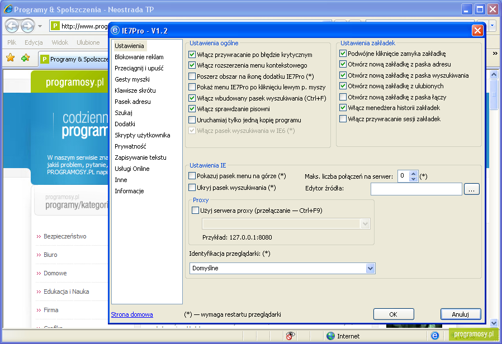Open recent pages dropdown beside Forward button
This screenshot has height=344, width=502.
pyautogui.click(x=40, y=26)
